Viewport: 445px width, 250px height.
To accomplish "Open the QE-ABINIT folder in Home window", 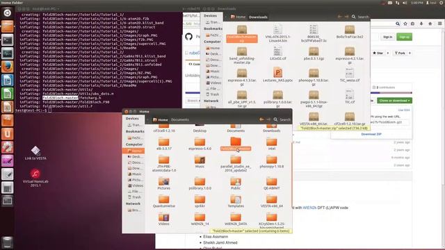I will (272, 183).
